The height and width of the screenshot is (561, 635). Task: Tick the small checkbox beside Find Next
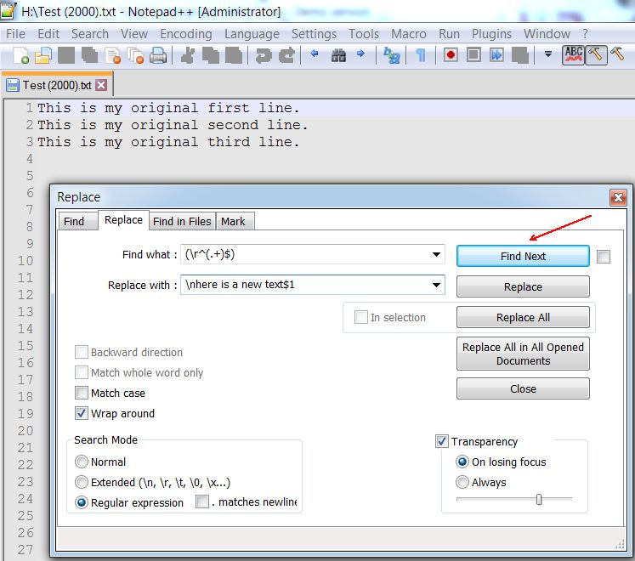click(x=604, y=257)
